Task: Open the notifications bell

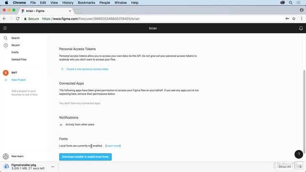Action: coord(301,28)
